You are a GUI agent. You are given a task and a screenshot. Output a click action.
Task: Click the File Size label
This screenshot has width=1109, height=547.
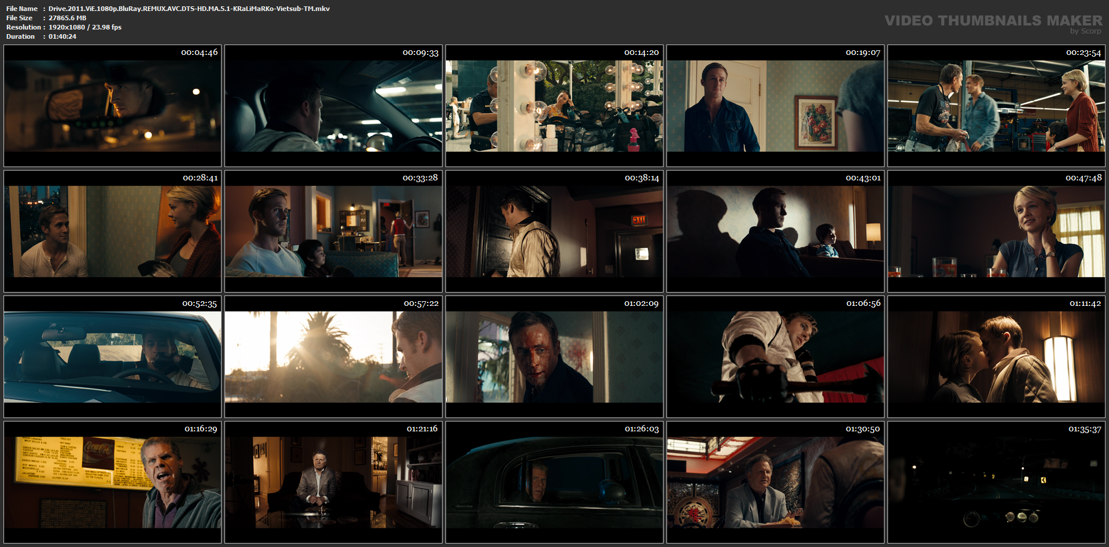coord(20,18)
